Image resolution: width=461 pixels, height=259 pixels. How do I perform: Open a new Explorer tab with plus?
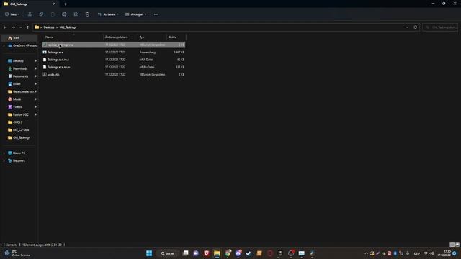(x=66, y=4)
